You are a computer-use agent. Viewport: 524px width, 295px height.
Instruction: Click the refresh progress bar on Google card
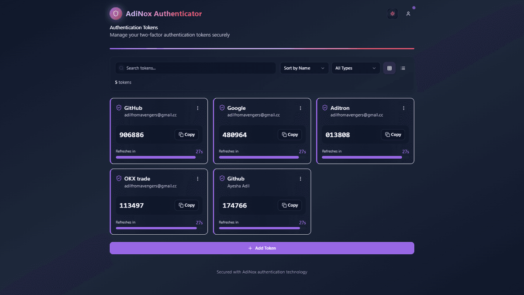click(x=259, y=157)
